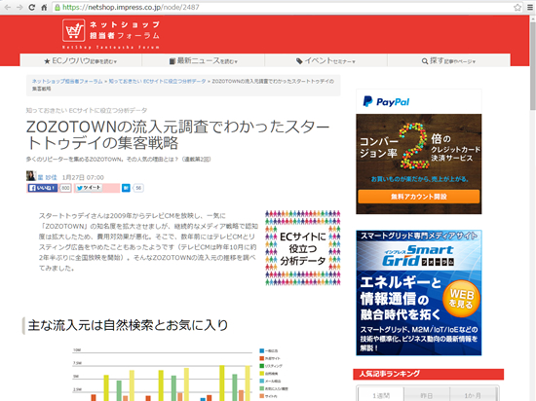Open the ECノウハウ dropdown menu

(x=81, y=61)
